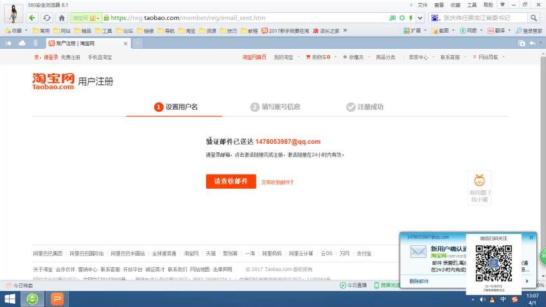Click the browser back arrow
Image resolution: width=546 pixels, height=307 pixels.
32,18
